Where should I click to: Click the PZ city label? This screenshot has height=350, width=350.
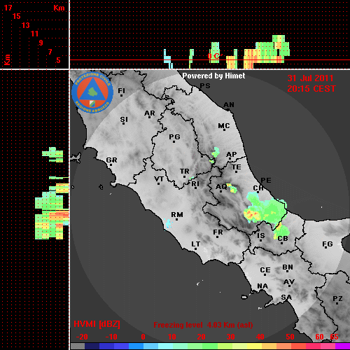click(337, 299)
